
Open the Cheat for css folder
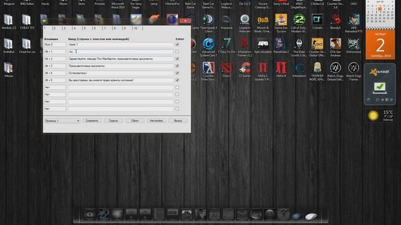26,46
